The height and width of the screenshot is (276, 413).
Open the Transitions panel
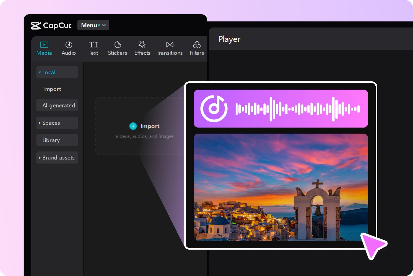pos(169,48)
